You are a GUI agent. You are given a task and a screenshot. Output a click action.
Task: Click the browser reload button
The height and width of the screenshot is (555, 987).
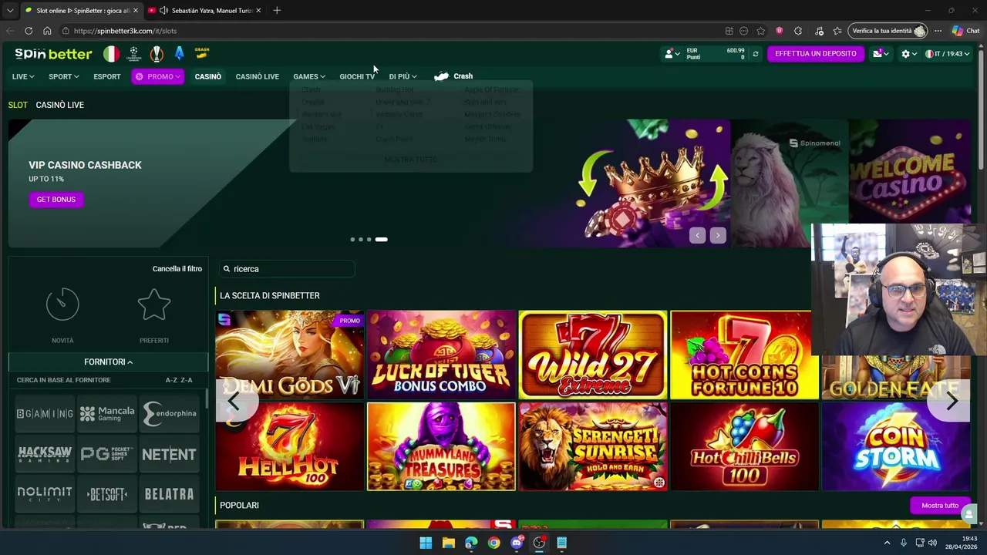[29, 31]
